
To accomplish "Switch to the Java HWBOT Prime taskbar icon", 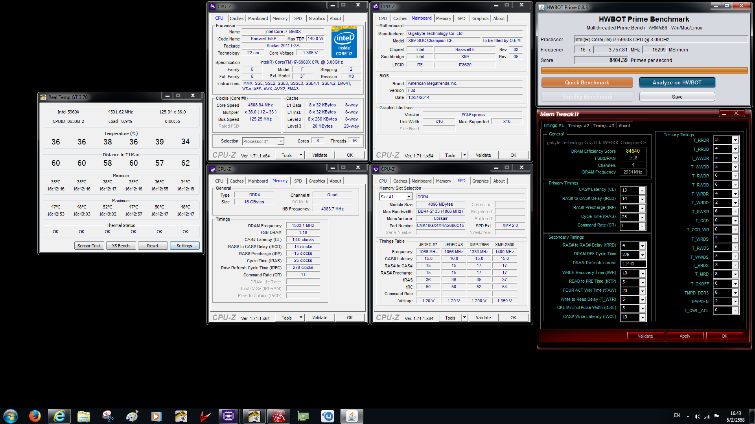I will coord(352,416).
